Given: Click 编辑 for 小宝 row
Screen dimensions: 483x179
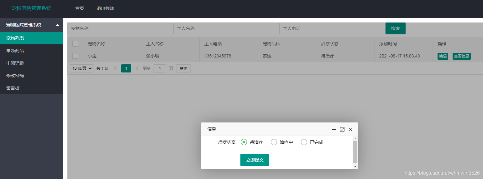Looking at the screenshot, I should [x=443, y=56].
